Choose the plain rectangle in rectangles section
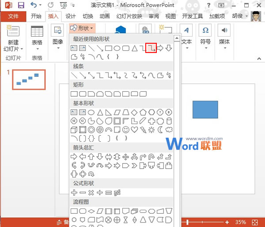 pyautogui.click(x=74, y=94)
